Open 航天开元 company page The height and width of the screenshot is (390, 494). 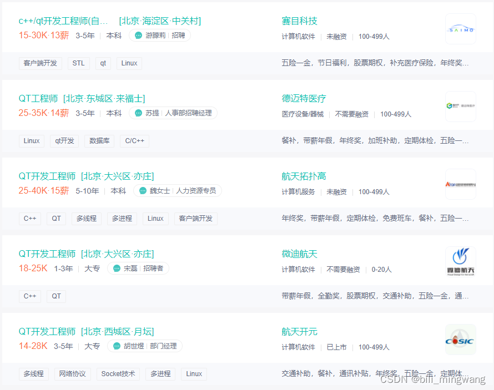click(x=299, y=331)
